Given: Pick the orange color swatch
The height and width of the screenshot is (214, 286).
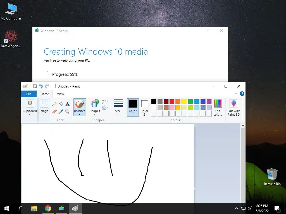Looking at the screenshot, I should tap(178, 101).
